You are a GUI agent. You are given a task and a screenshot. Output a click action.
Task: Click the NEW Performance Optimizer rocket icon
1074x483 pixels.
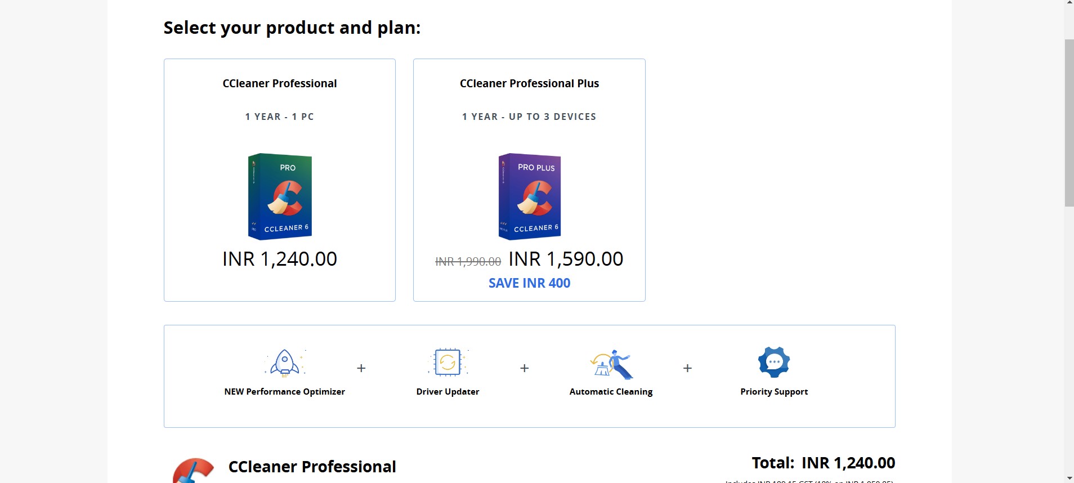[284, 363]
